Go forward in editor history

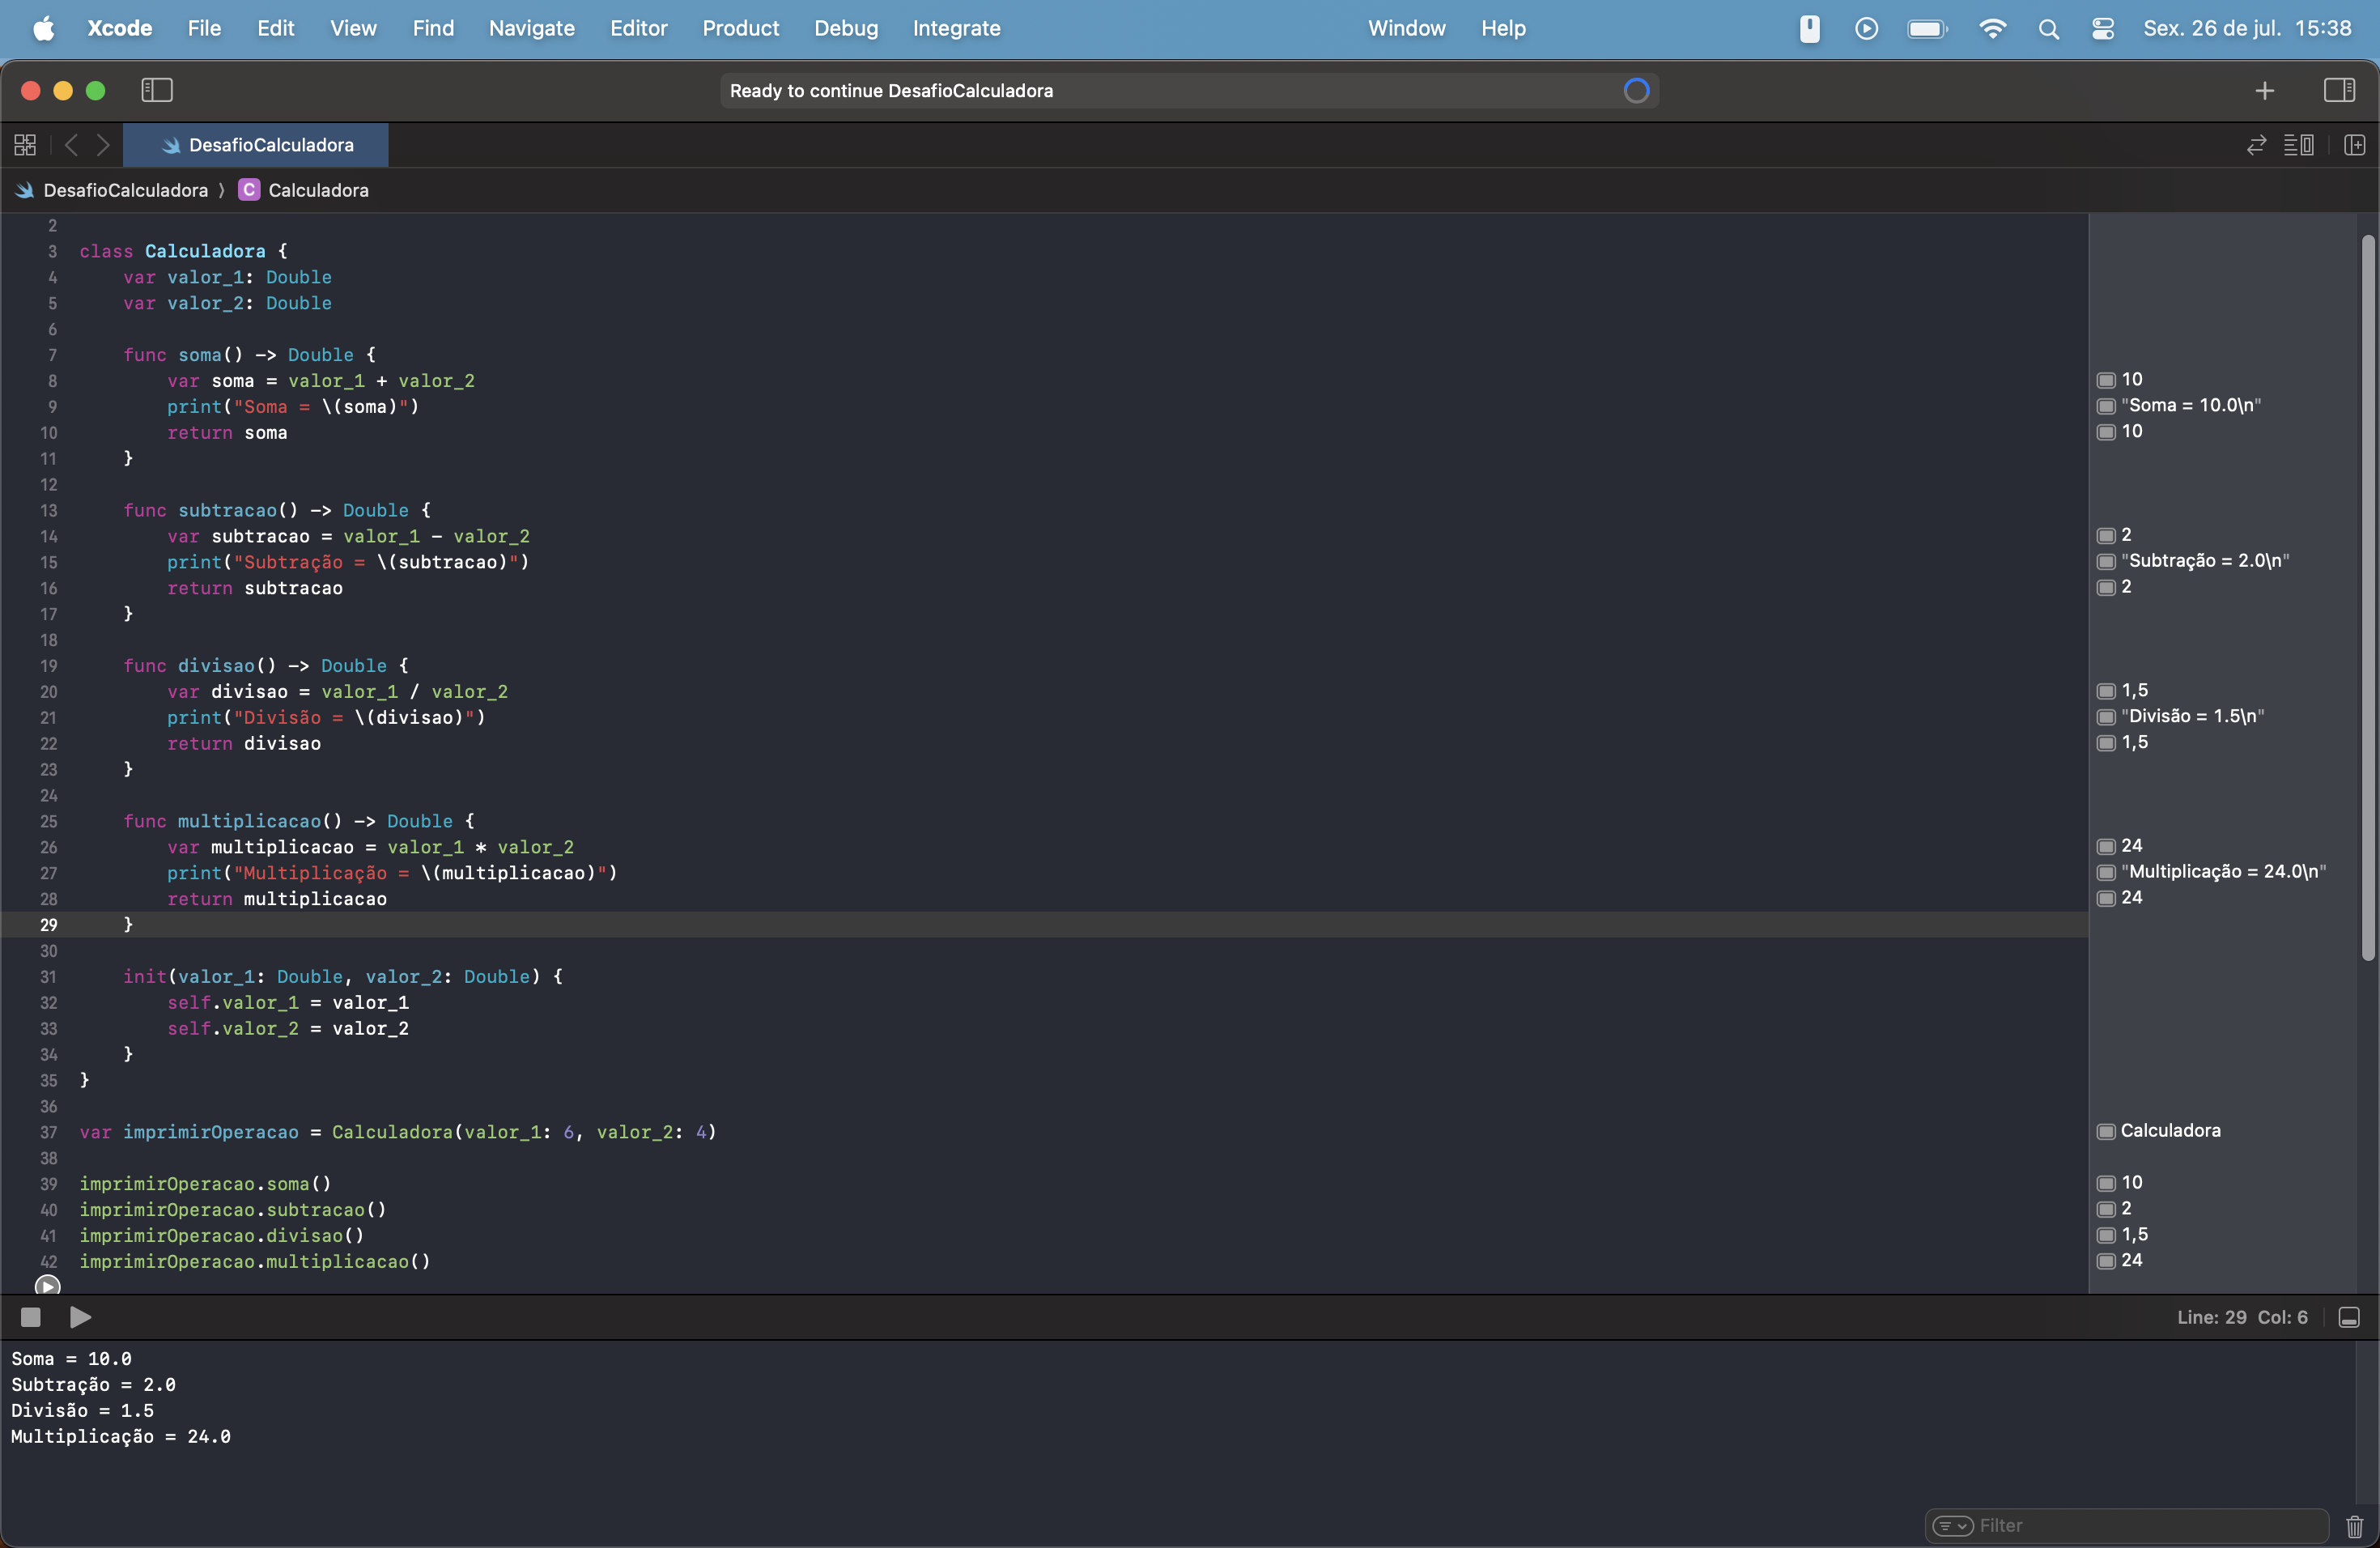pyautogui.click(x=103, y=145)
